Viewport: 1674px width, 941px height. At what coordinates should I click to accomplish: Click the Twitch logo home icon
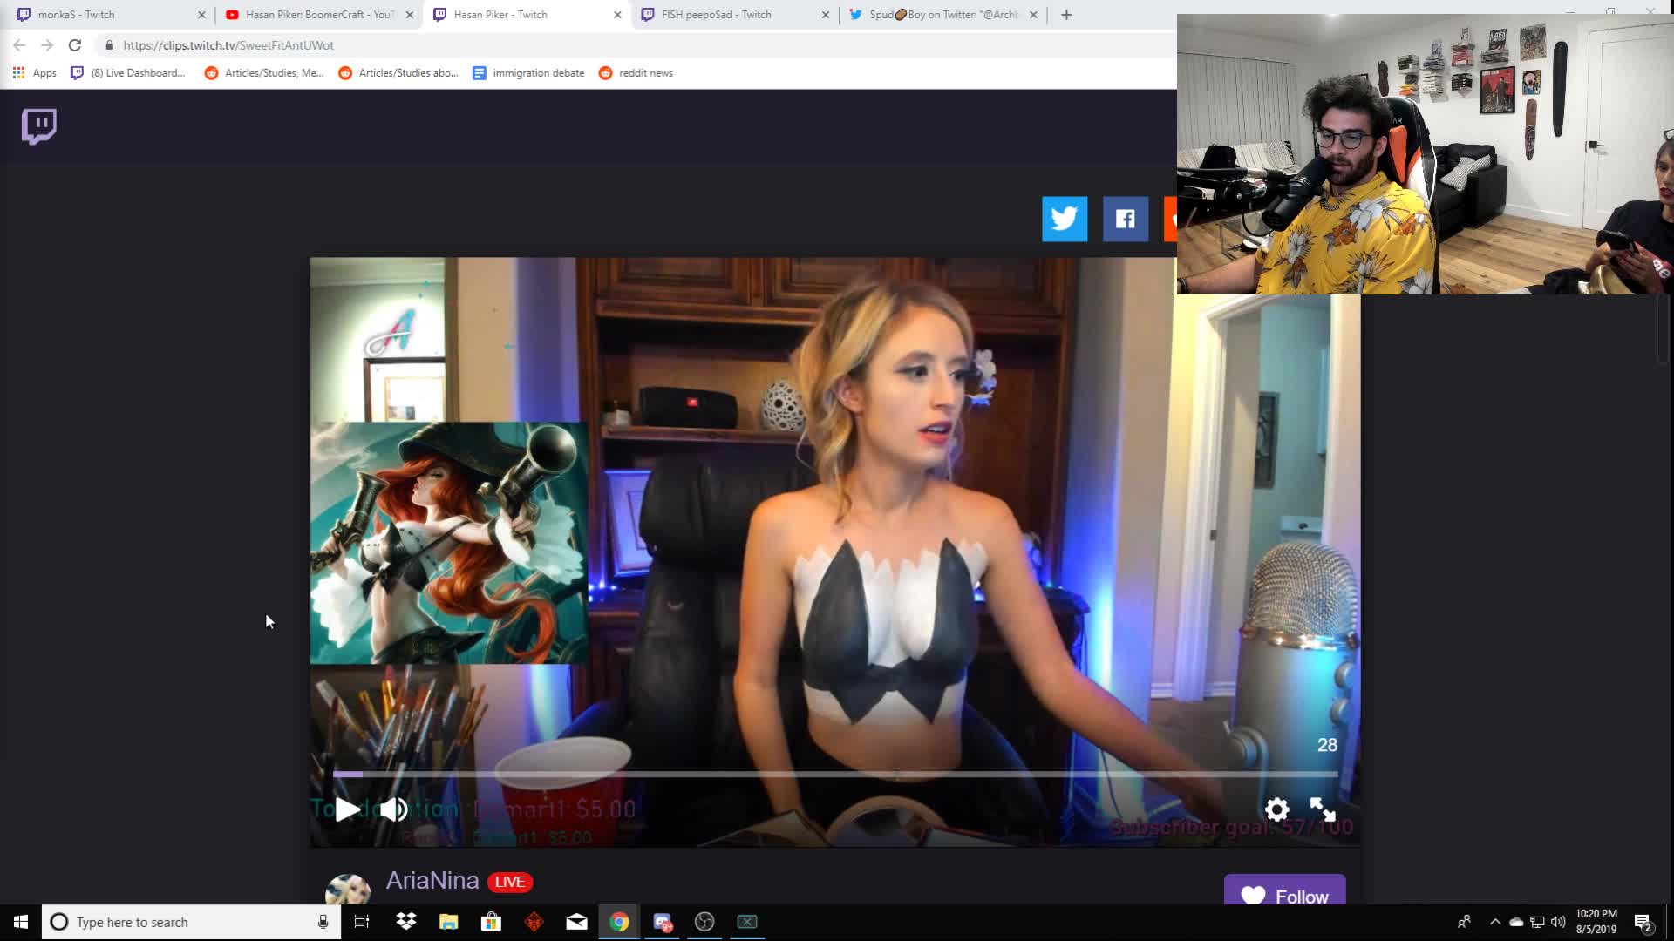(39, 126)
